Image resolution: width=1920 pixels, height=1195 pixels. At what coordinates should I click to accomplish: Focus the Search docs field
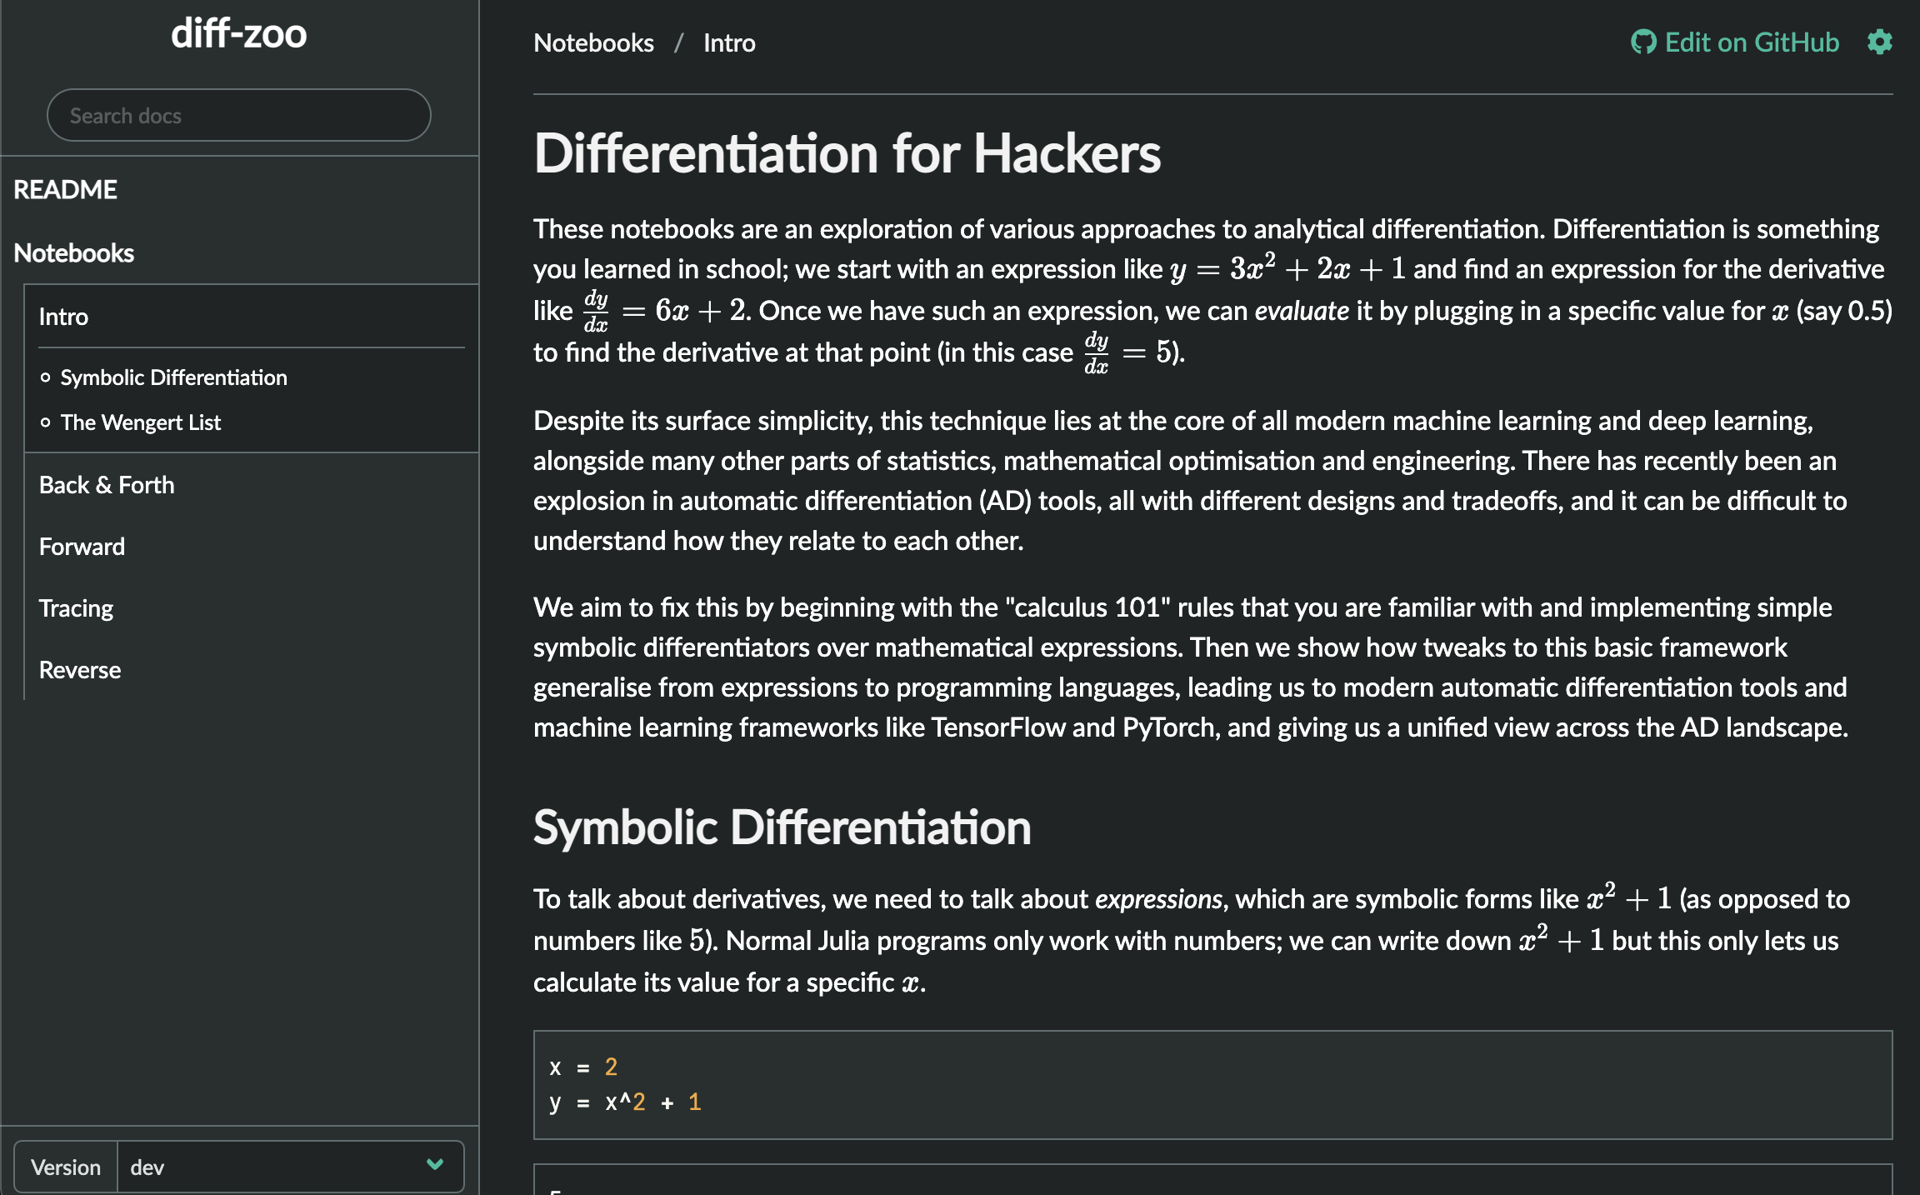pos(238,115)
